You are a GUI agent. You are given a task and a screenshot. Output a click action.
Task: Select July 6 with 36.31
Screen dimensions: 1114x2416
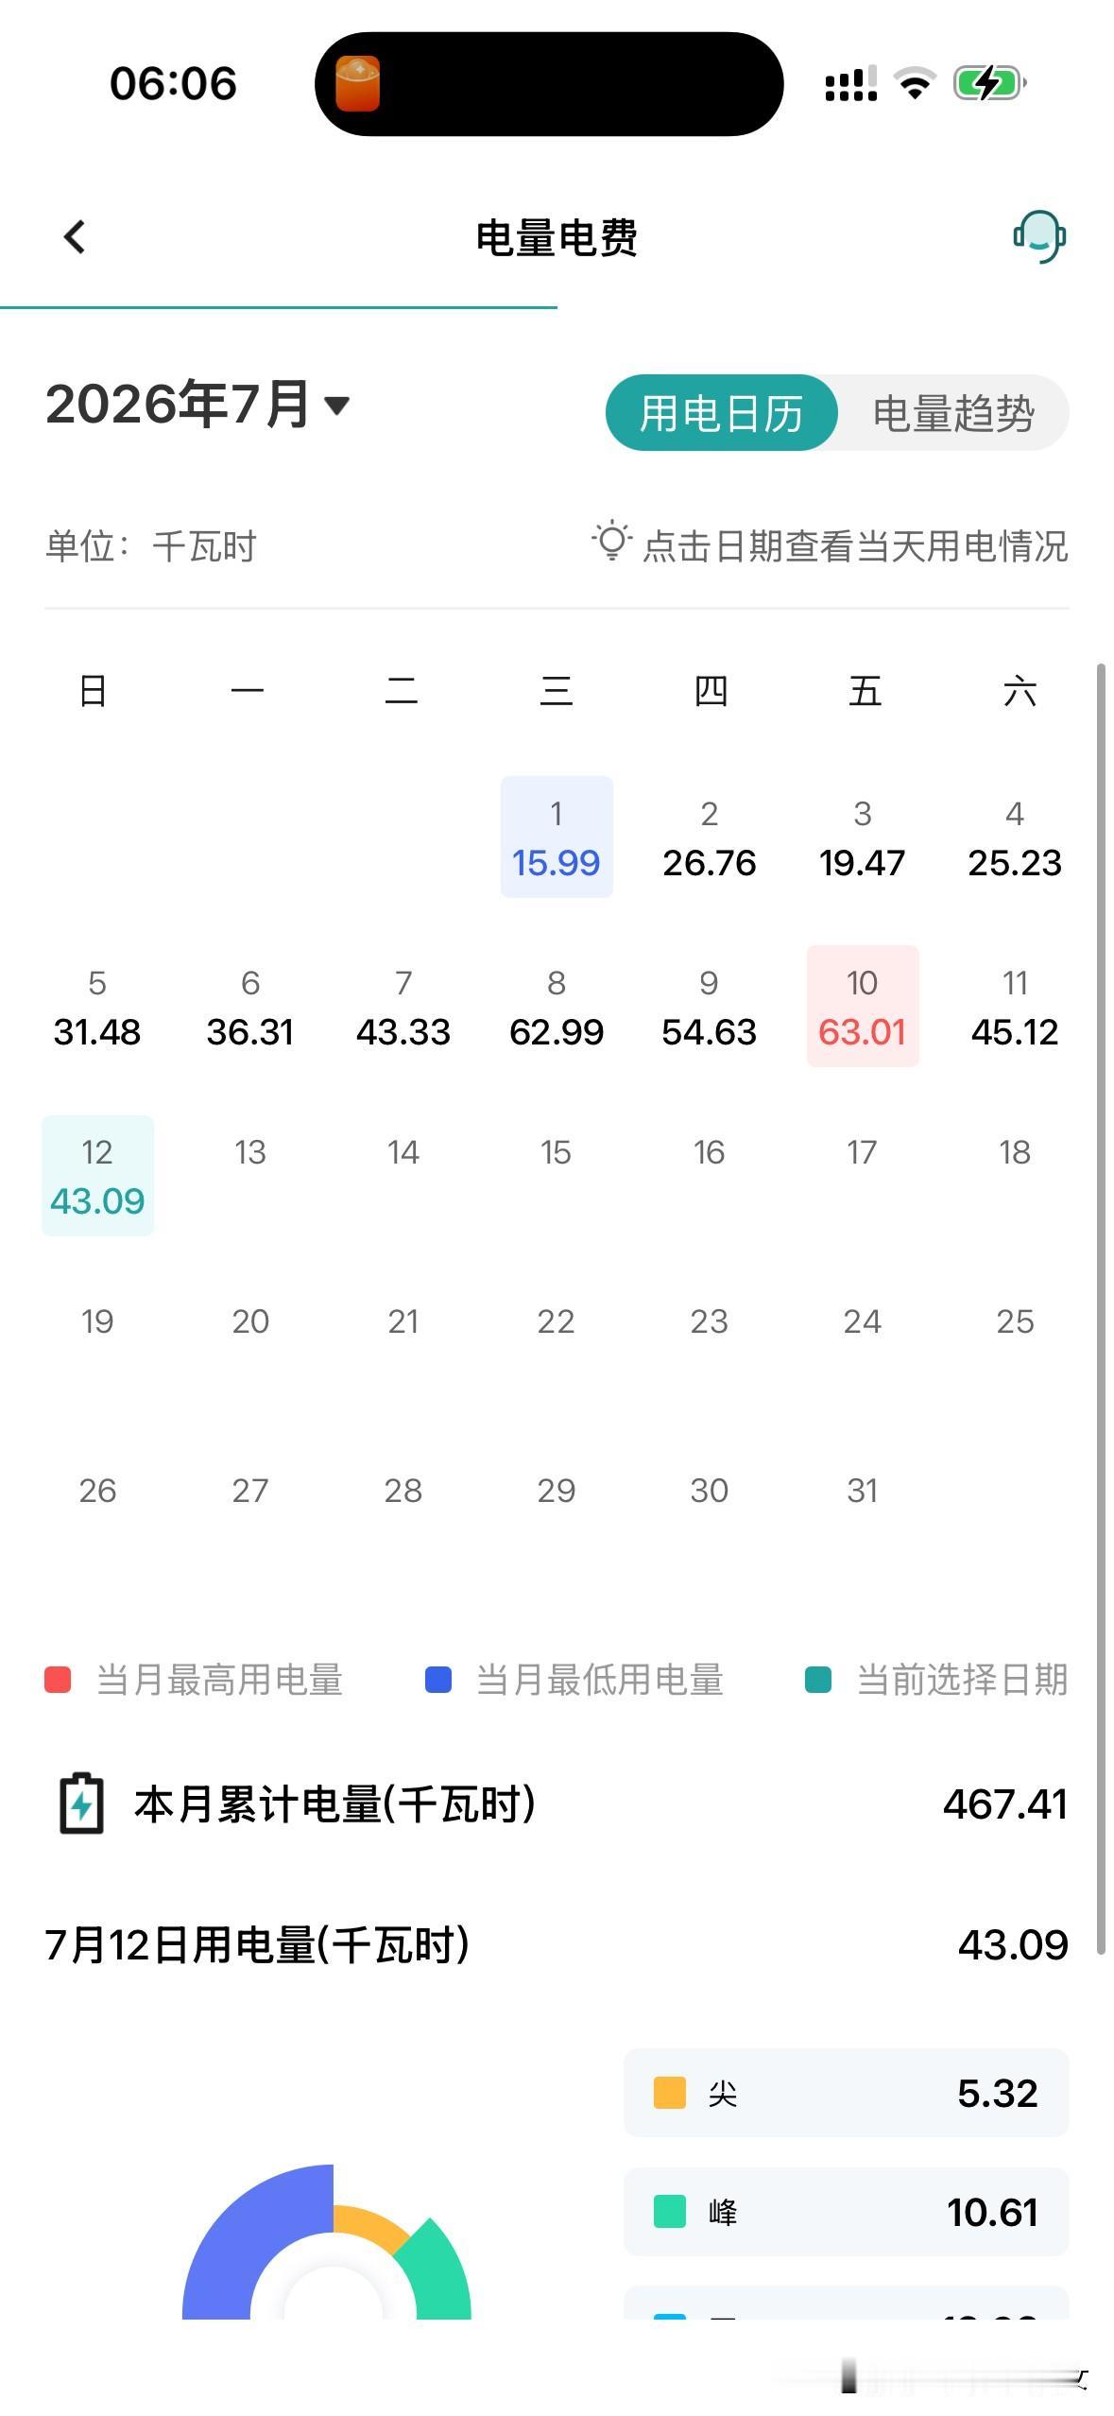pos(250,1006)
